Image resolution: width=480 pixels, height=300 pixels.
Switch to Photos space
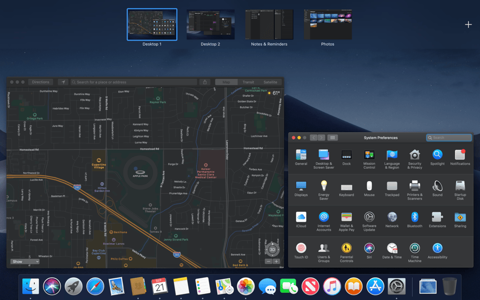pos(328,24)
